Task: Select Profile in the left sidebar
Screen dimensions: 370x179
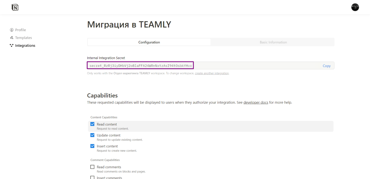Action: 20,30
